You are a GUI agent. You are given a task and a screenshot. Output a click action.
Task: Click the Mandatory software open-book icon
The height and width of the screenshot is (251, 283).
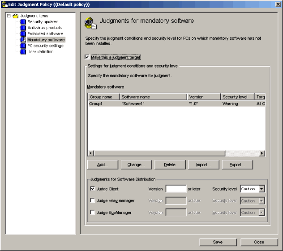coord(23,40)
